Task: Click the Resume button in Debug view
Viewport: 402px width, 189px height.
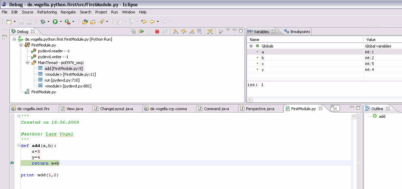Action: [x=141, y=32]
